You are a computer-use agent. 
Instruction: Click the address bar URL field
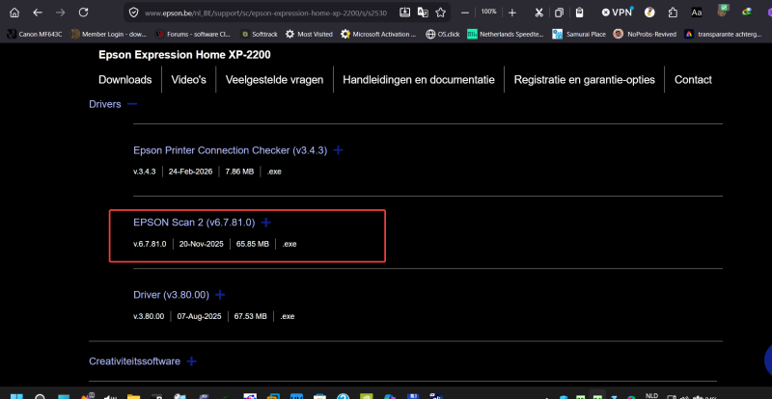tap(268, 13)
